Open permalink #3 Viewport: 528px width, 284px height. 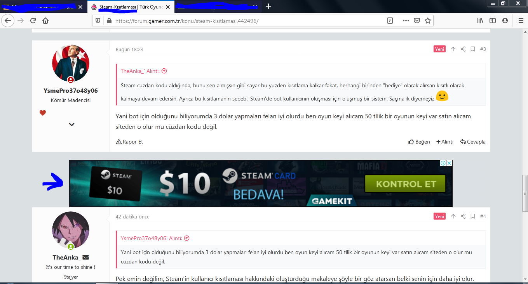[x=483, y=49]
